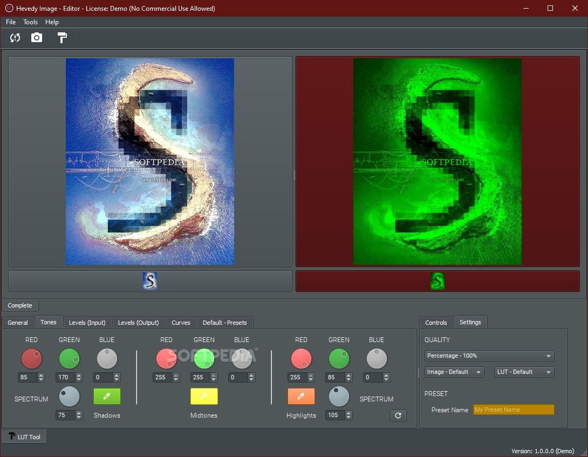The height and width of the screenshot is (457, 588).
Task: Click the orange Highlights eyedropper button
Action: point(301,396)
